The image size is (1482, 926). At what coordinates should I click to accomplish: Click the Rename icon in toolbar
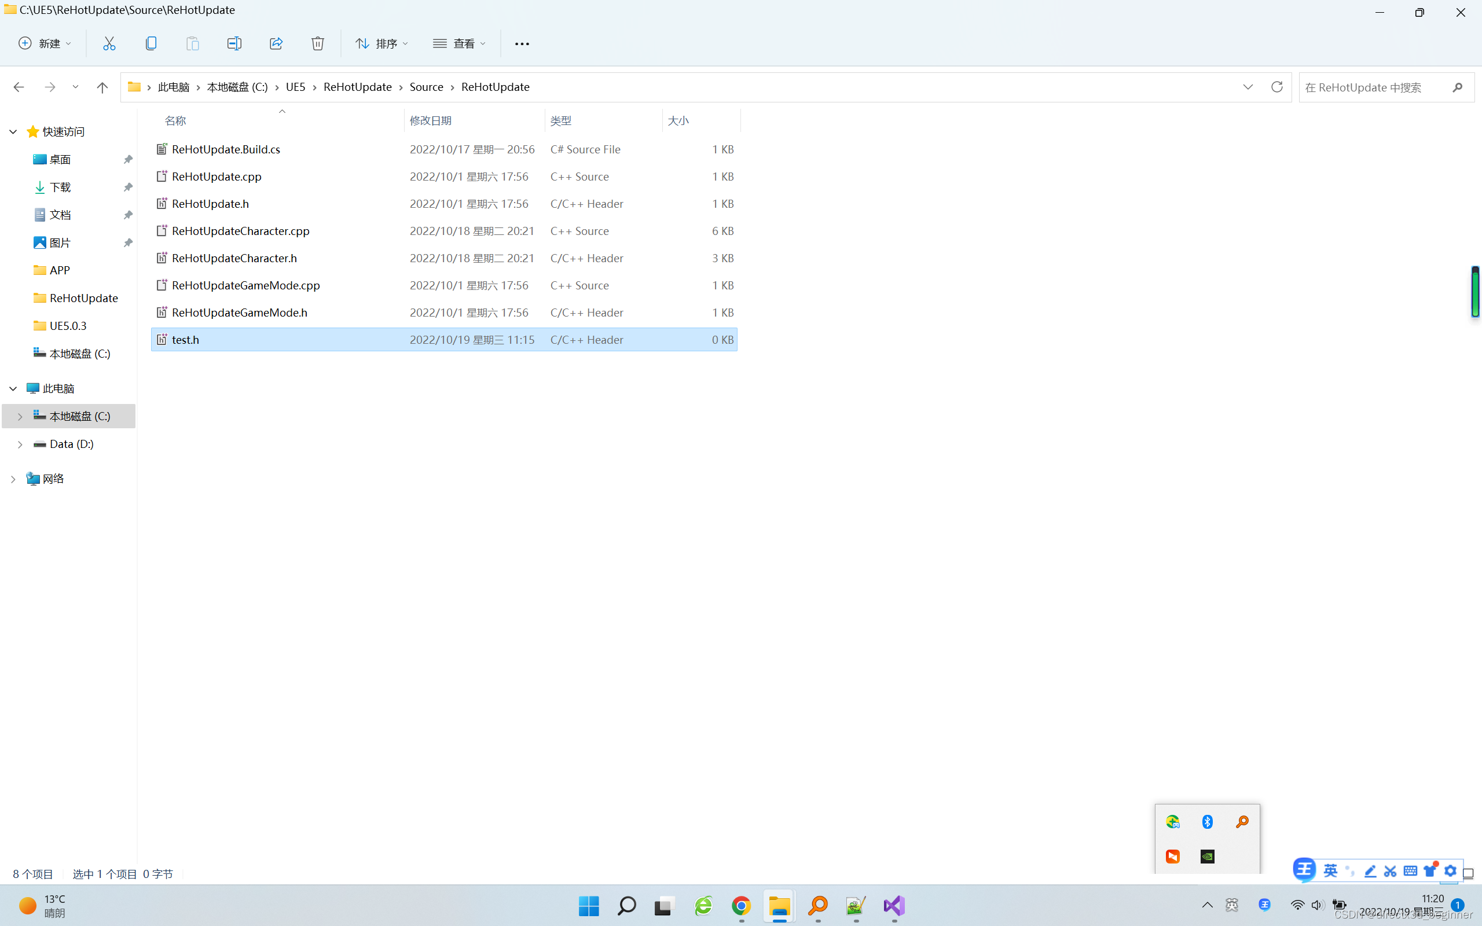(x=234, y=43)
